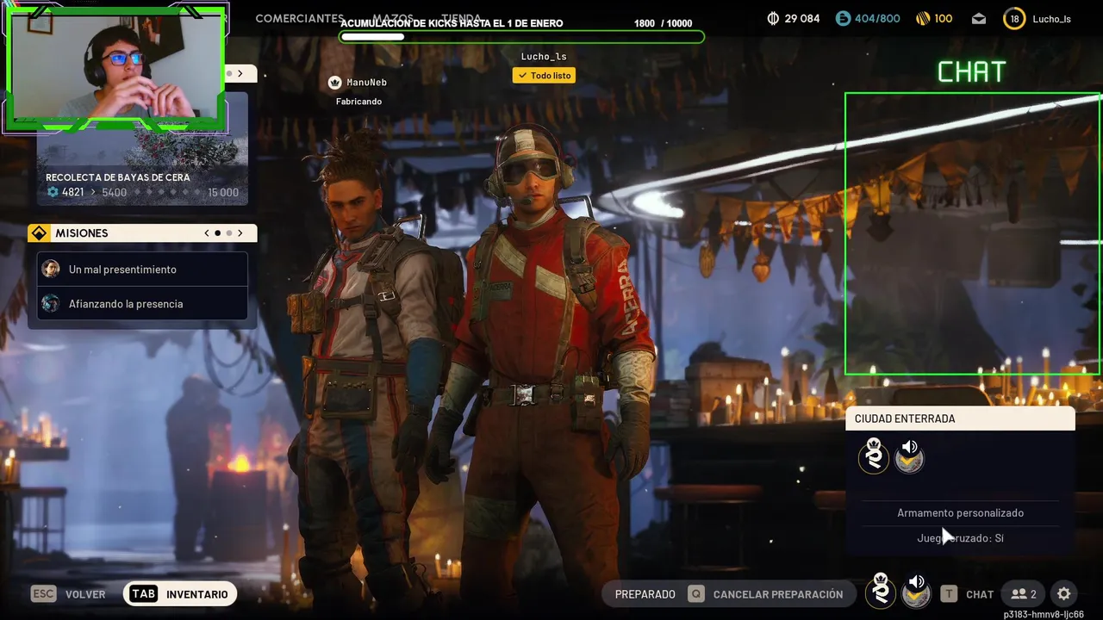The height and width of the screenshot is (620, 1103).
Task: Click the streamer webcam overlay
Action: click(x=115, y=67)
